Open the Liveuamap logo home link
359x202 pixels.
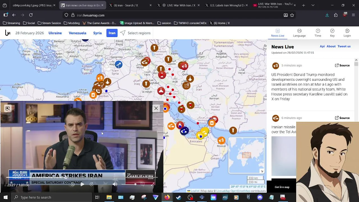click(x=8, y=33)
